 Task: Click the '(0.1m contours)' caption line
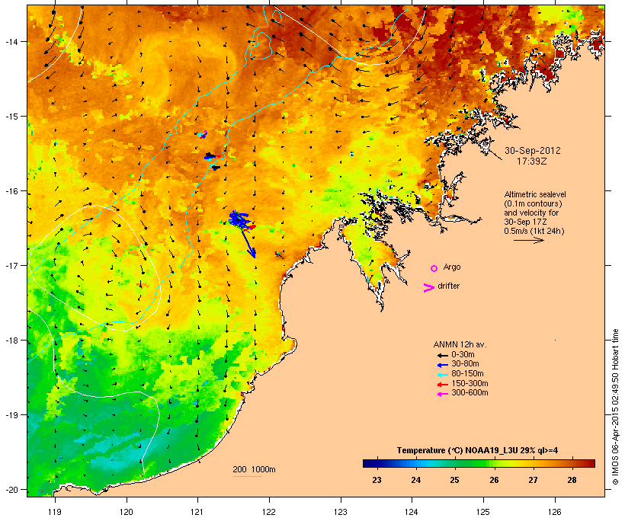point(534,203)
